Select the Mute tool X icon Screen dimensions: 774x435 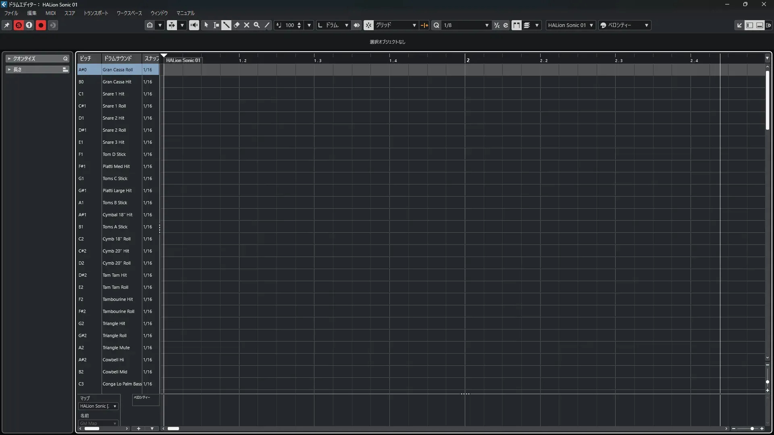247,25
